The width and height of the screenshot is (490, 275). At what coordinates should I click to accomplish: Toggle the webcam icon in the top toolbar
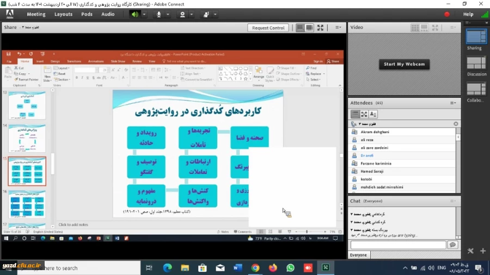point(182,14)
